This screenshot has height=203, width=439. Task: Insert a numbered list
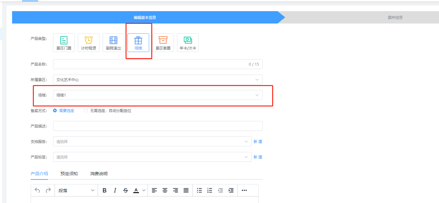(x=210, y=190)
